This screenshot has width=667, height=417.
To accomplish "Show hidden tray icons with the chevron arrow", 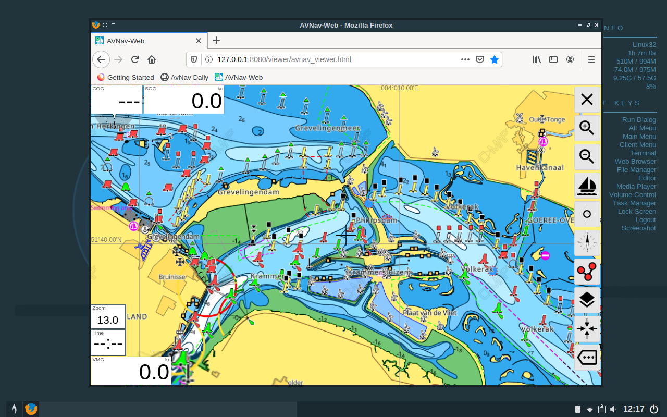I will click(589, 409).
